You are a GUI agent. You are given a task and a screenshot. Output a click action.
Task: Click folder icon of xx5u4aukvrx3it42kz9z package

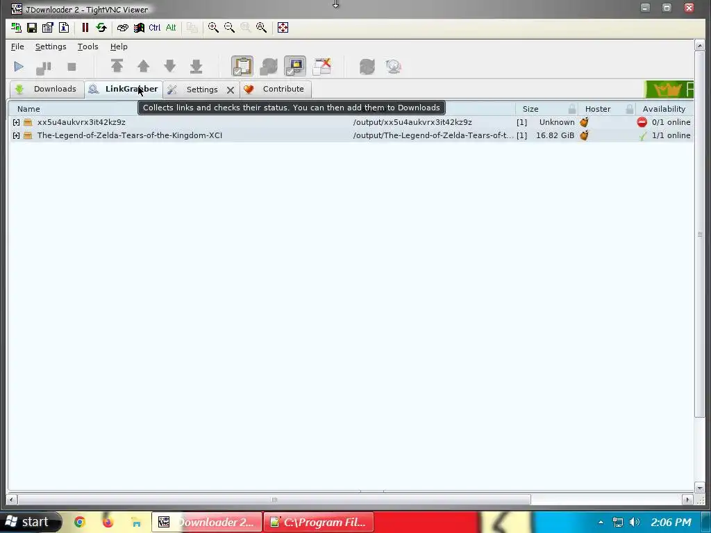tap(28, 122)
